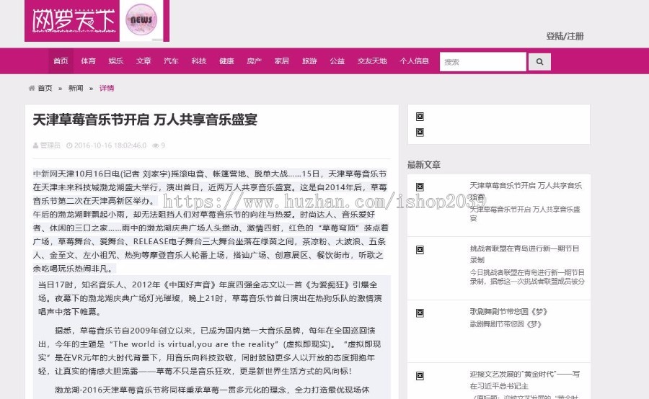The width and height of the screenshot is (649, 399).
Task: Open the 科技 navigation section
Action: coord(199,60)
